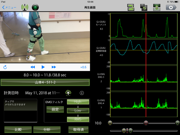Tap the 8.0 ~ 10.0 ~ 11.8 time text

(45, 75)
